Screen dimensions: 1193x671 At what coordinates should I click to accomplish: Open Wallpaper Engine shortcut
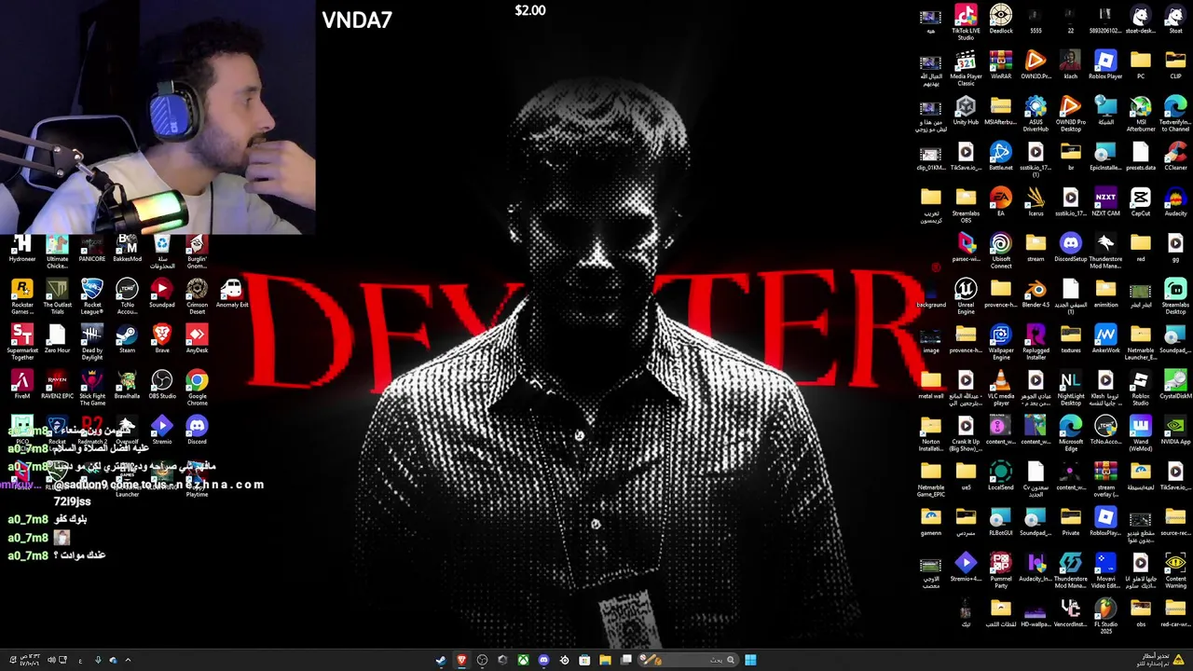[x=1001, y=342]
